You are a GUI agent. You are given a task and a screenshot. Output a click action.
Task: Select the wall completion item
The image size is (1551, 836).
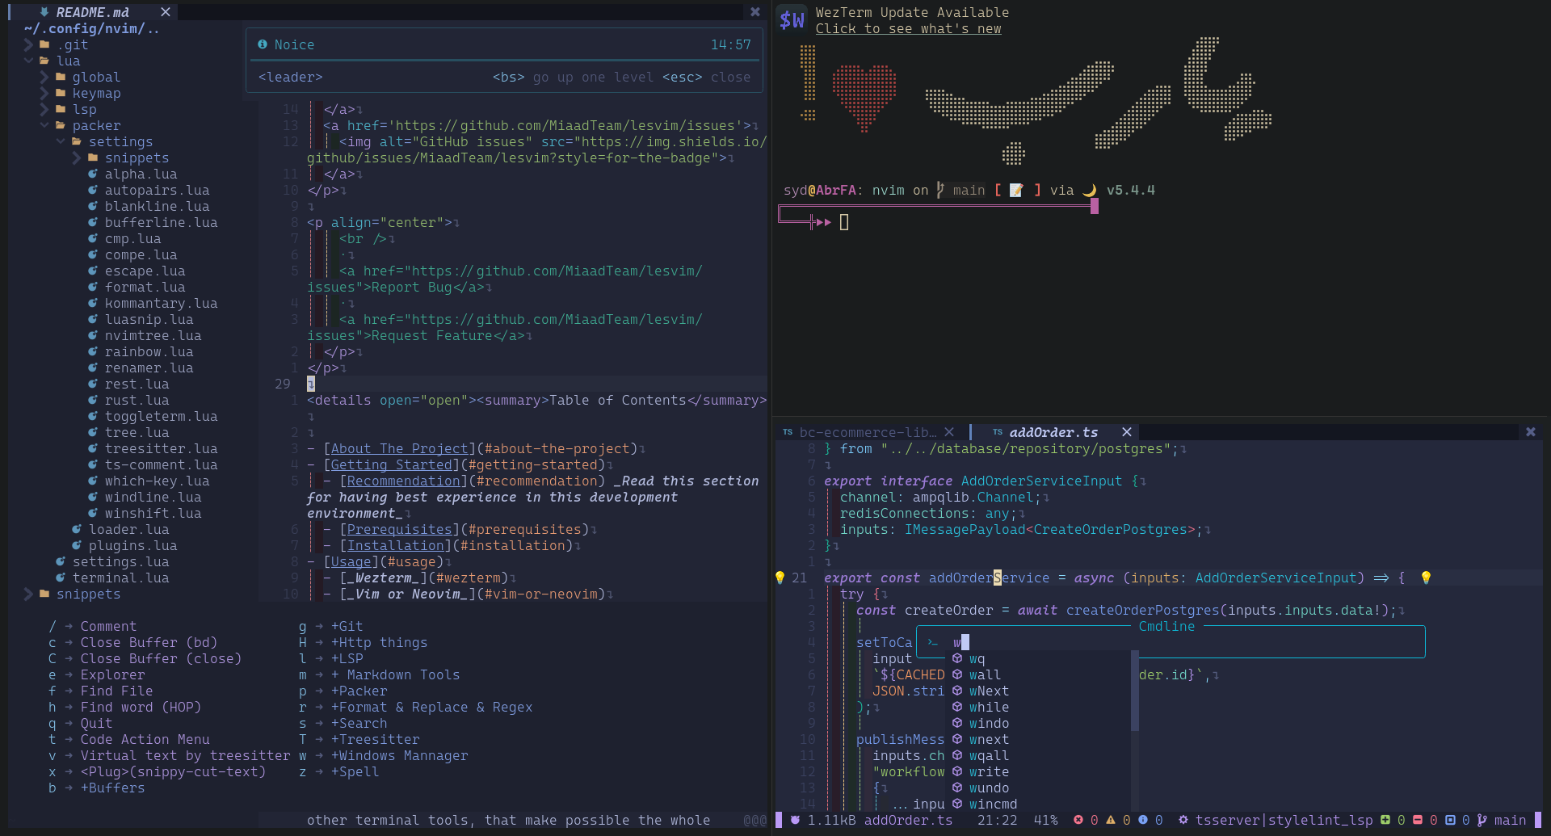(1038, 674)
